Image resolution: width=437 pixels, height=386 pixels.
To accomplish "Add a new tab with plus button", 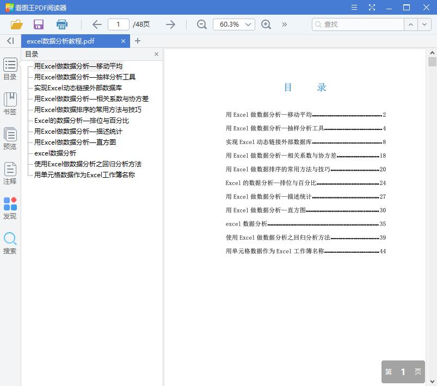I will [137, 41].
